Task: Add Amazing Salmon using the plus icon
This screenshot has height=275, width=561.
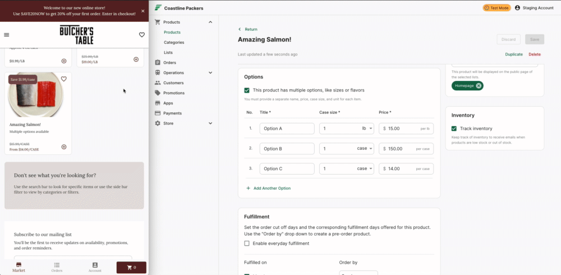Action: tap(64, 147)
